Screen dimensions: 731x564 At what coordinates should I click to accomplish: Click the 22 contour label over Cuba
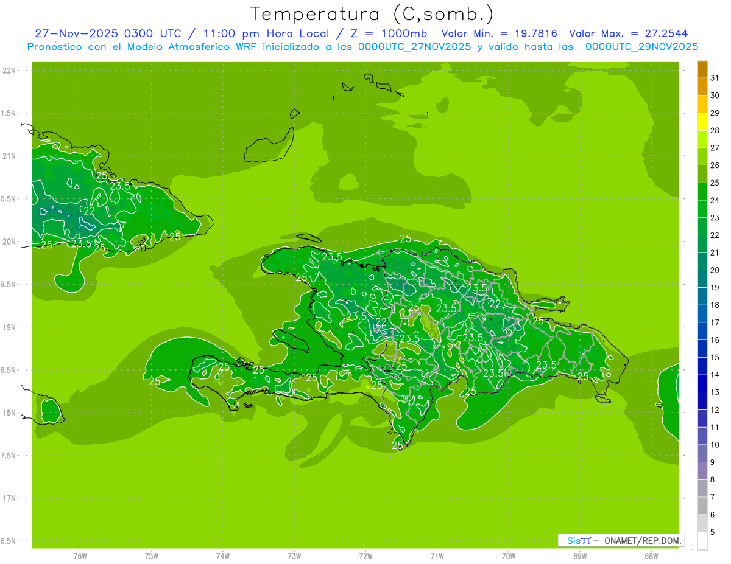coord(89,211)
